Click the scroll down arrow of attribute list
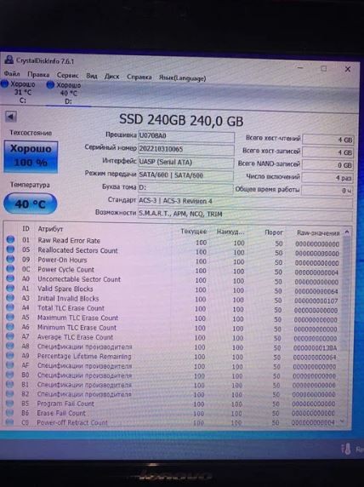This screenshot has width=364, height=487. [x=342, y=421]
